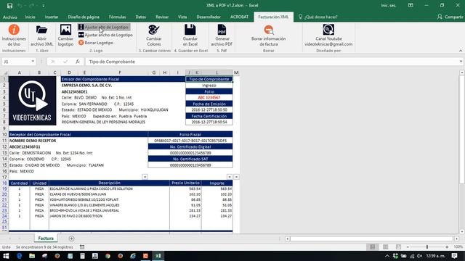Image resolution: width=465 pixels, height=261 pixels.
Task: Open the Fórmulas tab
Action: point(118,17)
